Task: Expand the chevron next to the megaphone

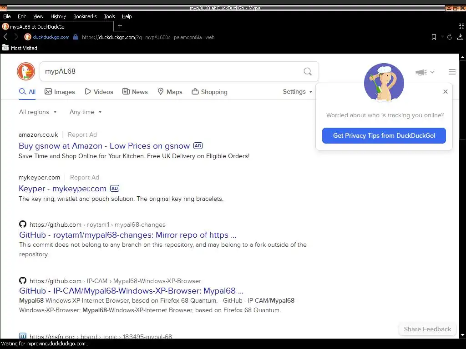Action: coord(432,72)
